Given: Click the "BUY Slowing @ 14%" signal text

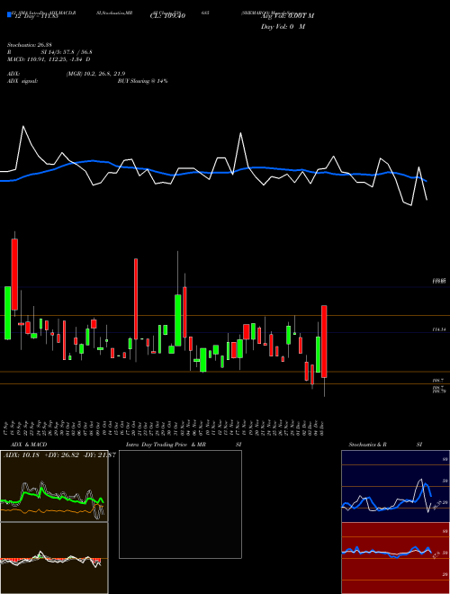Looking at the screenshot, I should tap(142, 81).
